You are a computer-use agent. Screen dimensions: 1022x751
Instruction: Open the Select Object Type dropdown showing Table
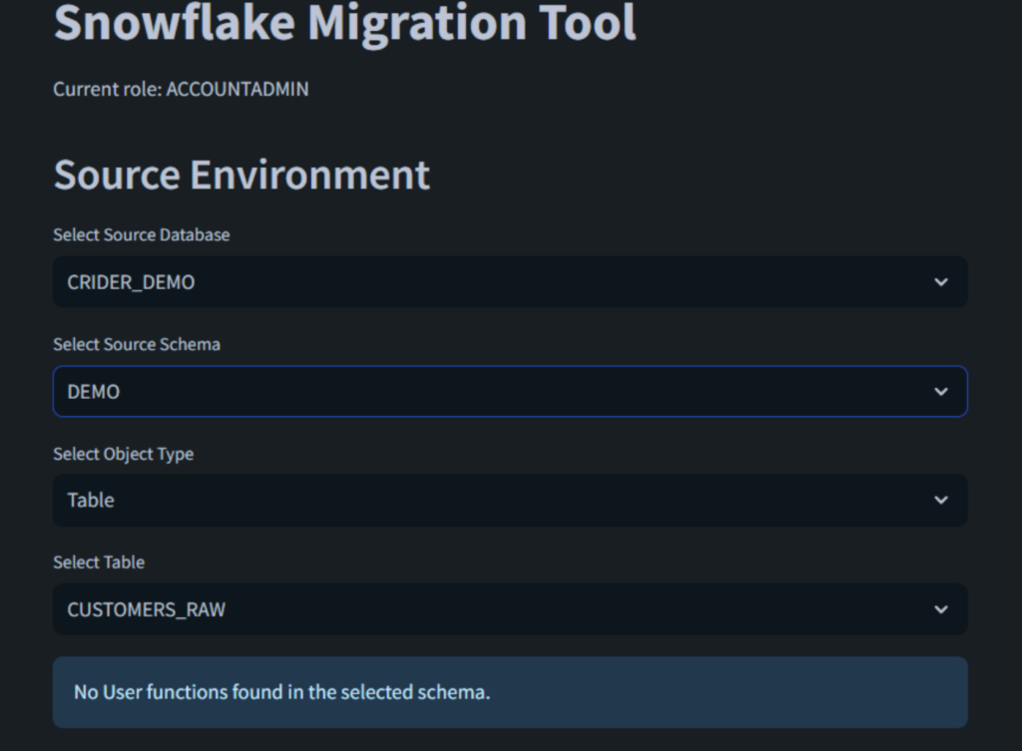pyautogui.click(x=510, y=501)
